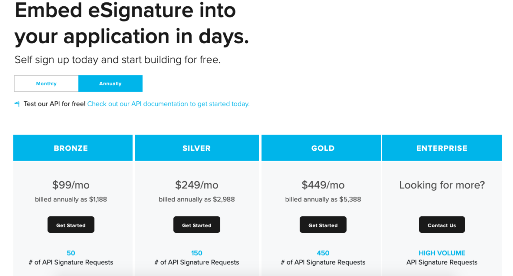Click Get Started under Gold plan
Viewport: 513px width, 276px height.
323,225
